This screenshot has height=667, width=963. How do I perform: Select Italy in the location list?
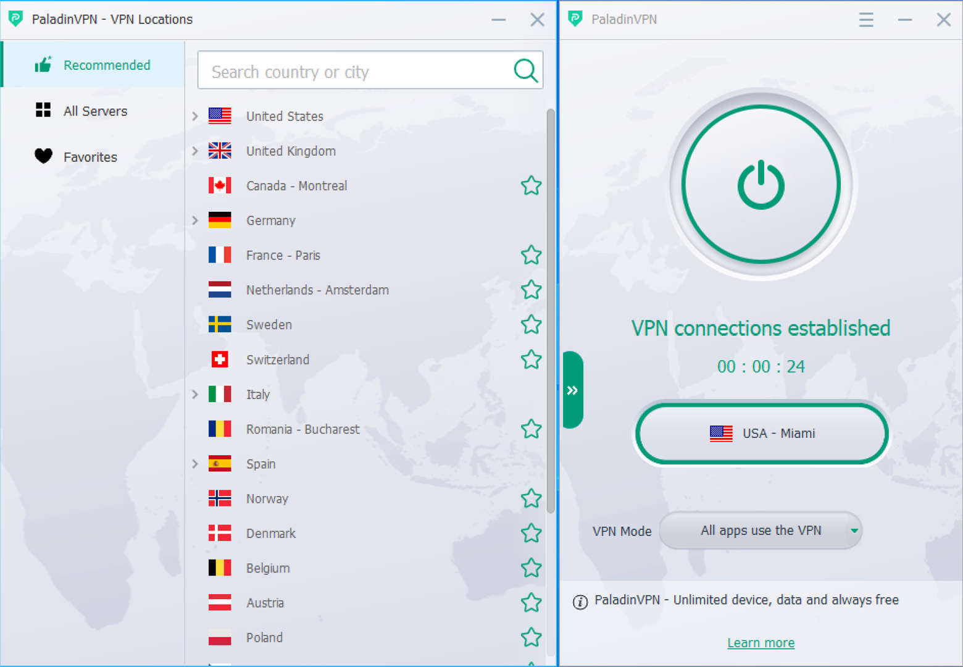(x=258, y=394)
